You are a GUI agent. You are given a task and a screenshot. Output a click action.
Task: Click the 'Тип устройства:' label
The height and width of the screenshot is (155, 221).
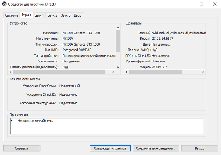coord(46,56)
